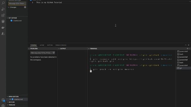Image resolution: width=191 pixels, height=107 pixels.
Task: Switch to the Azure panel tab
Action: (x=42, y=45)
